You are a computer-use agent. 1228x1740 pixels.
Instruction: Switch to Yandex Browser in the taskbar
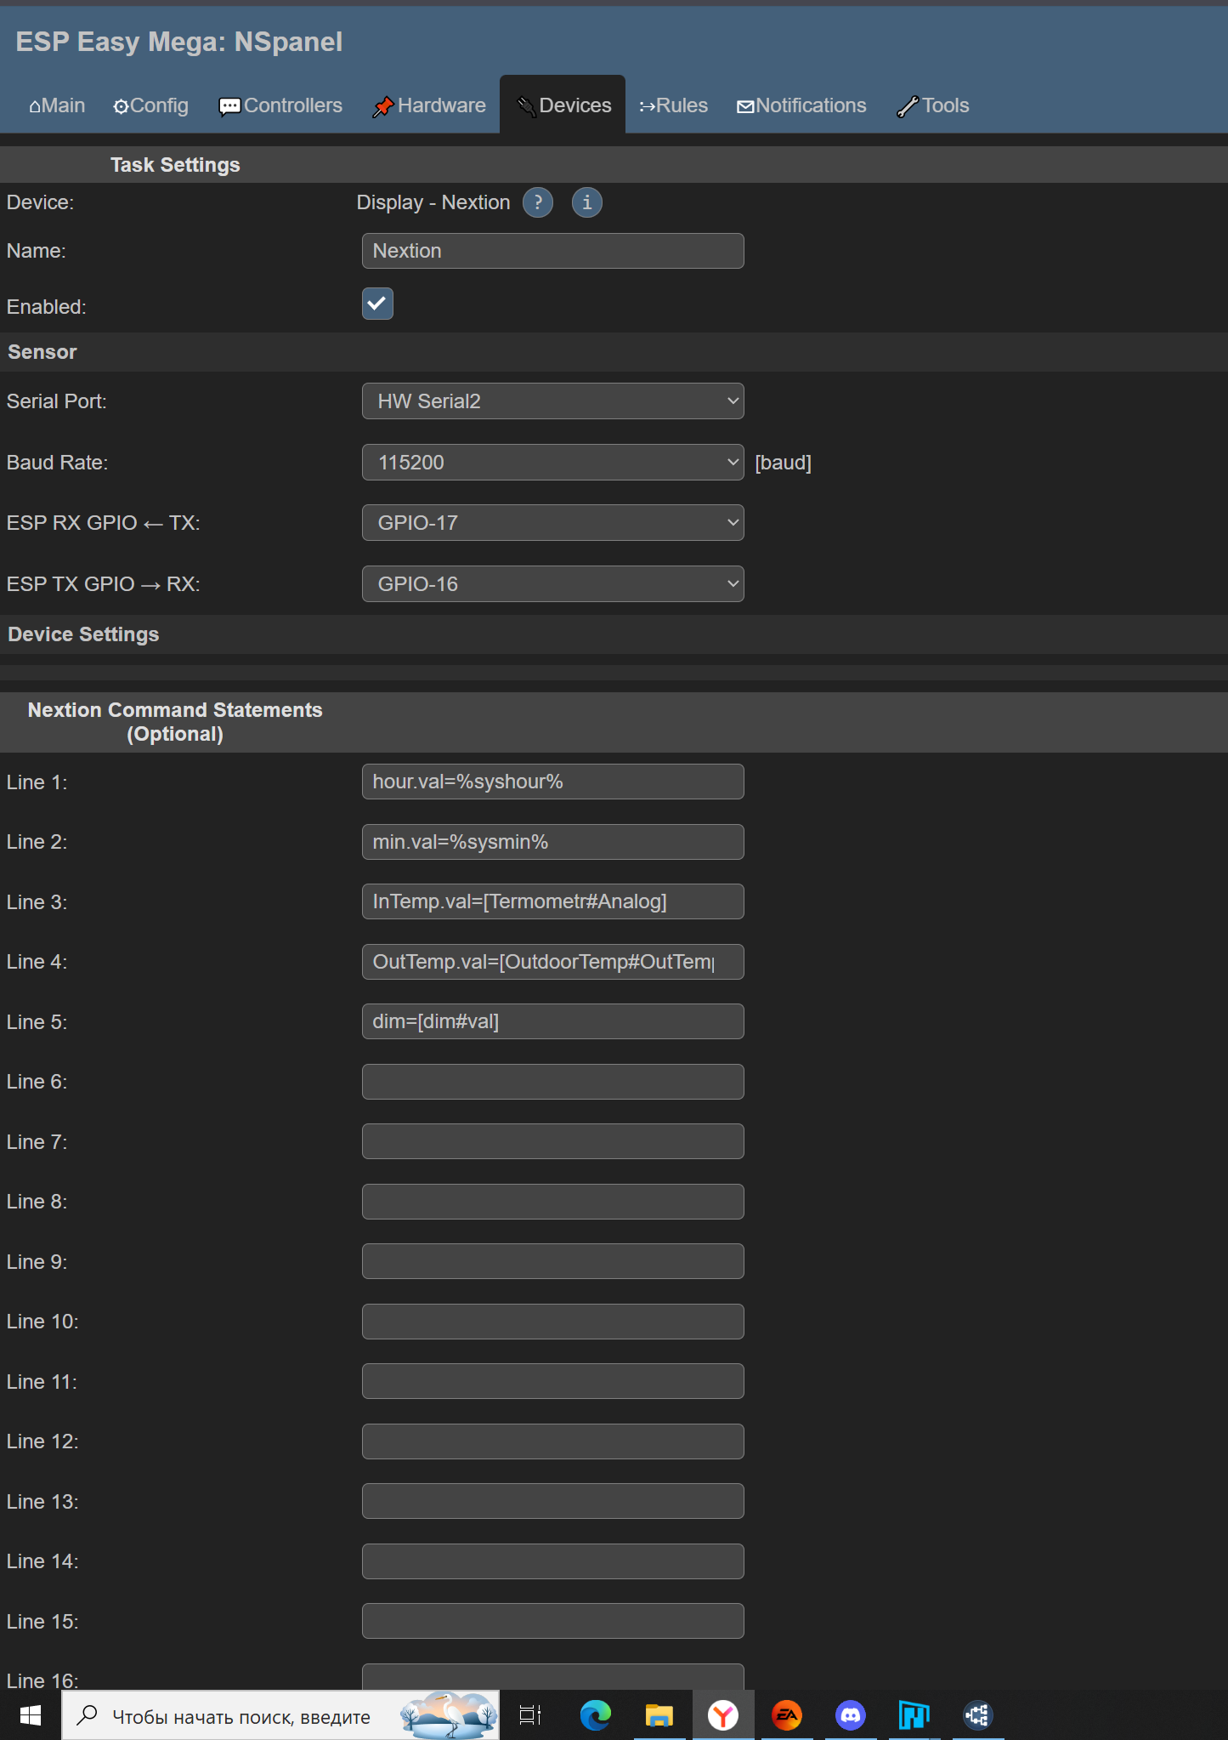point(723,1715)
